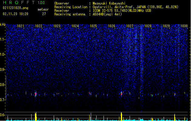Click the 1025 time axis marker
This screenshot has width=191, height=121.
point(93,26)
